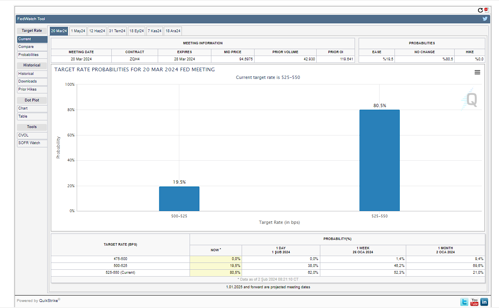Open the chart hamburger menu

click(x=477, y=72)
